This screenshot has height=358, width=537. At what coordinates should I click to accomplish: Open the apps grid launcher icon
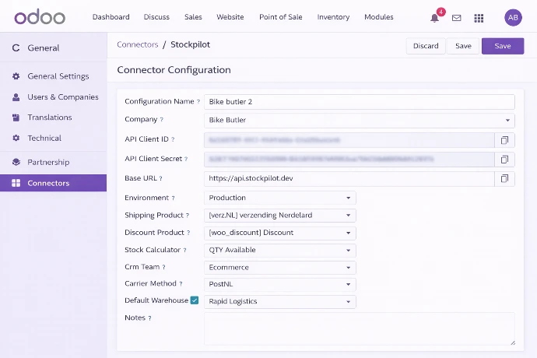point(479,18)
